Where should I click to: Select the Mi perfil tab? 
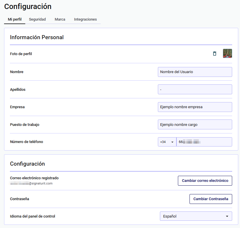click(x=15, y=19)
